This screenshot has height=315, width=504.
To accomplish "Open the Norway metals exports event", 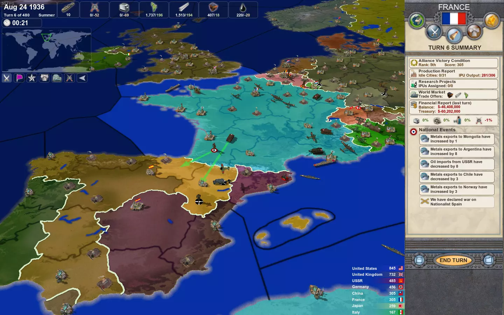I will click(457, 189).
